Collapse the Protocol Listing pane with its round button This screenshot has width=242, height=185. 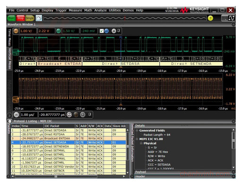point(233,121)
